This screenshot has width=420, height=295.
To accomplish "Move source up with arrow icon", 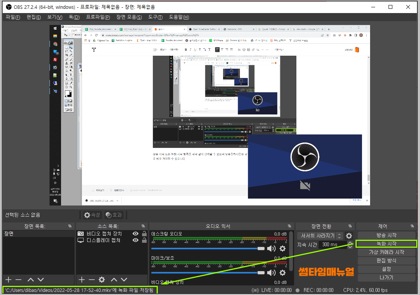I will [114, 280].
